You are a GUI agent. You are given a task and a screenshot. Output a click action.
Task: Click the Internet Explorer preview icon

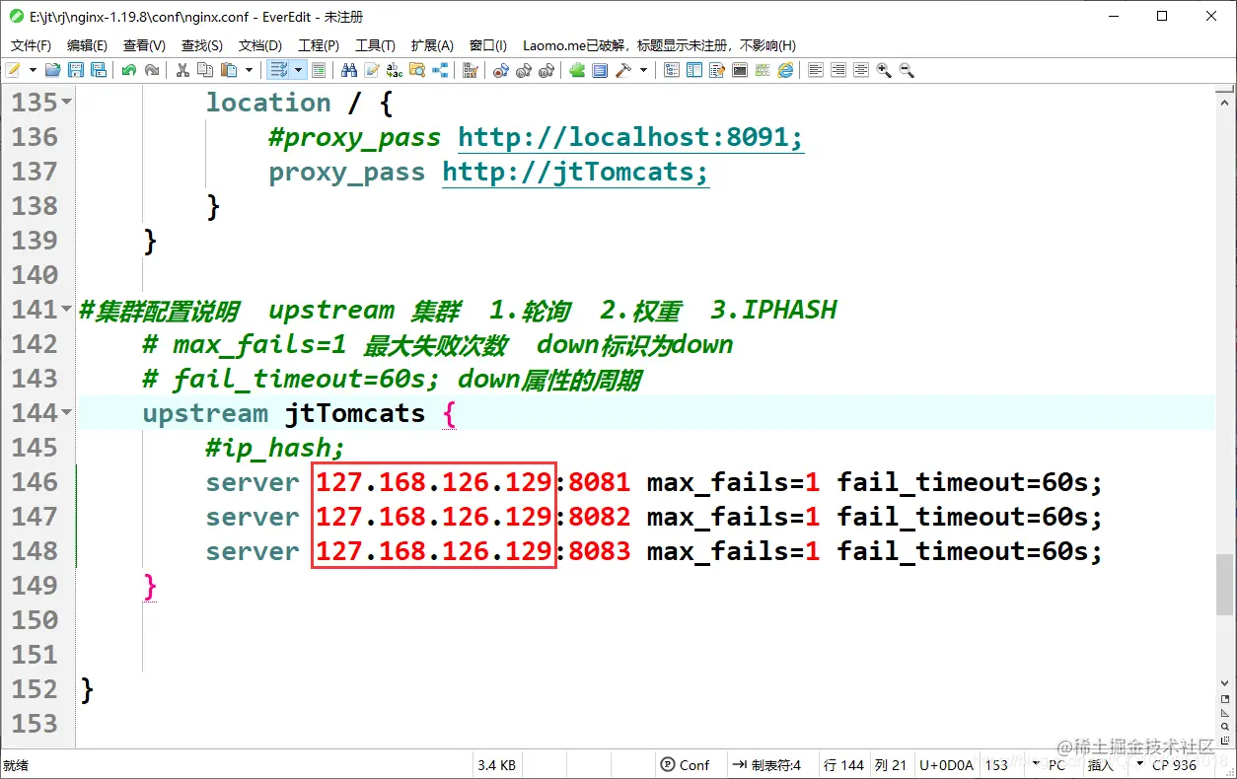click(785, 70)
